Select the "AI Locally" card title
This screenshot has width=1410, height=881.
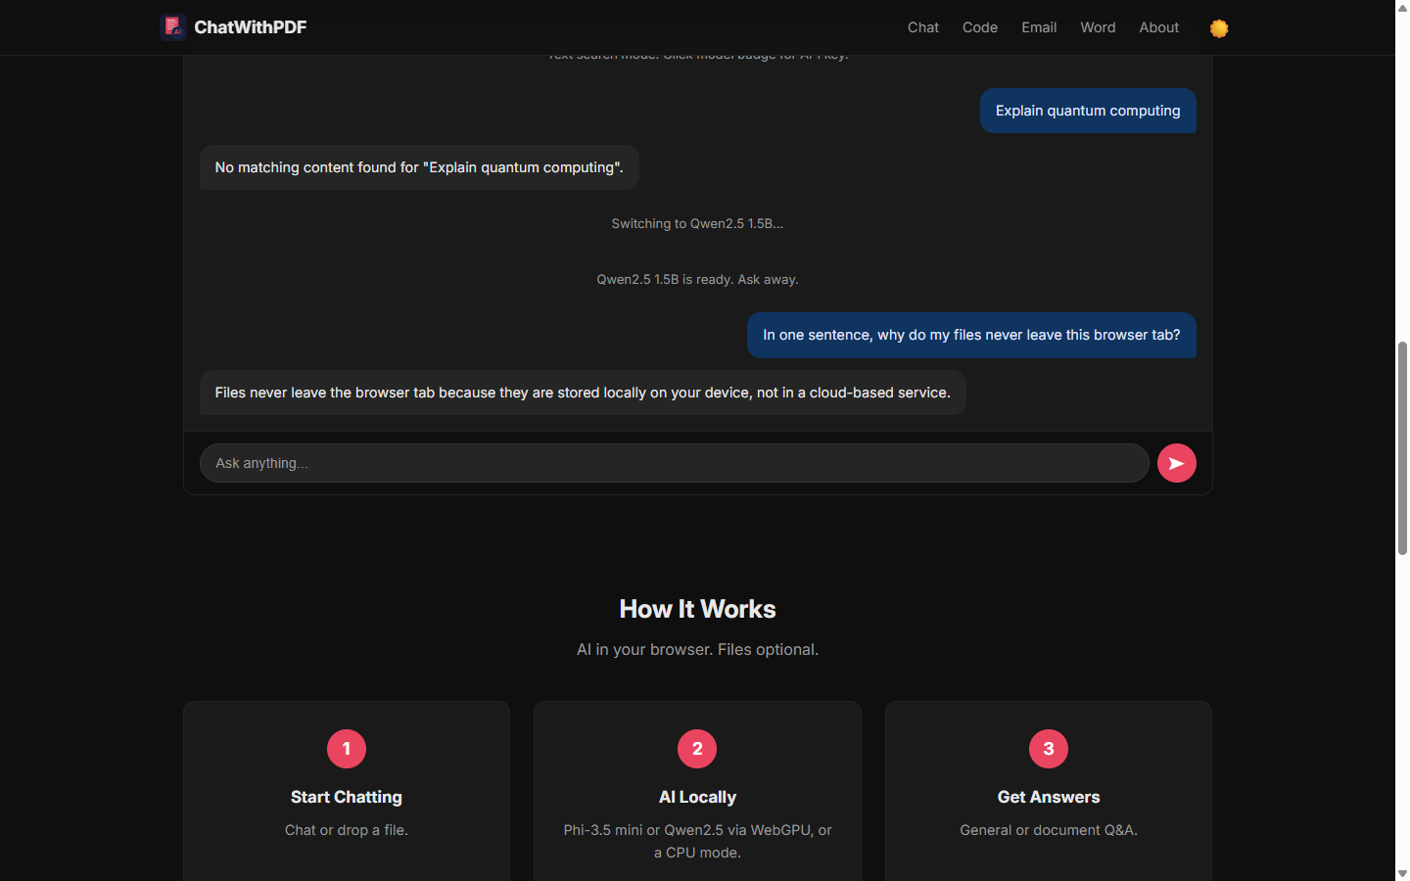click(697, 797)
